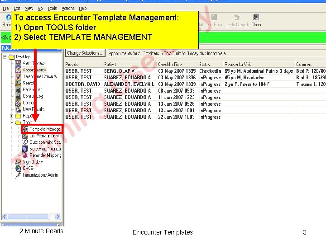Click the Change Selections button
Screen dimensions: 326x244
85,53
